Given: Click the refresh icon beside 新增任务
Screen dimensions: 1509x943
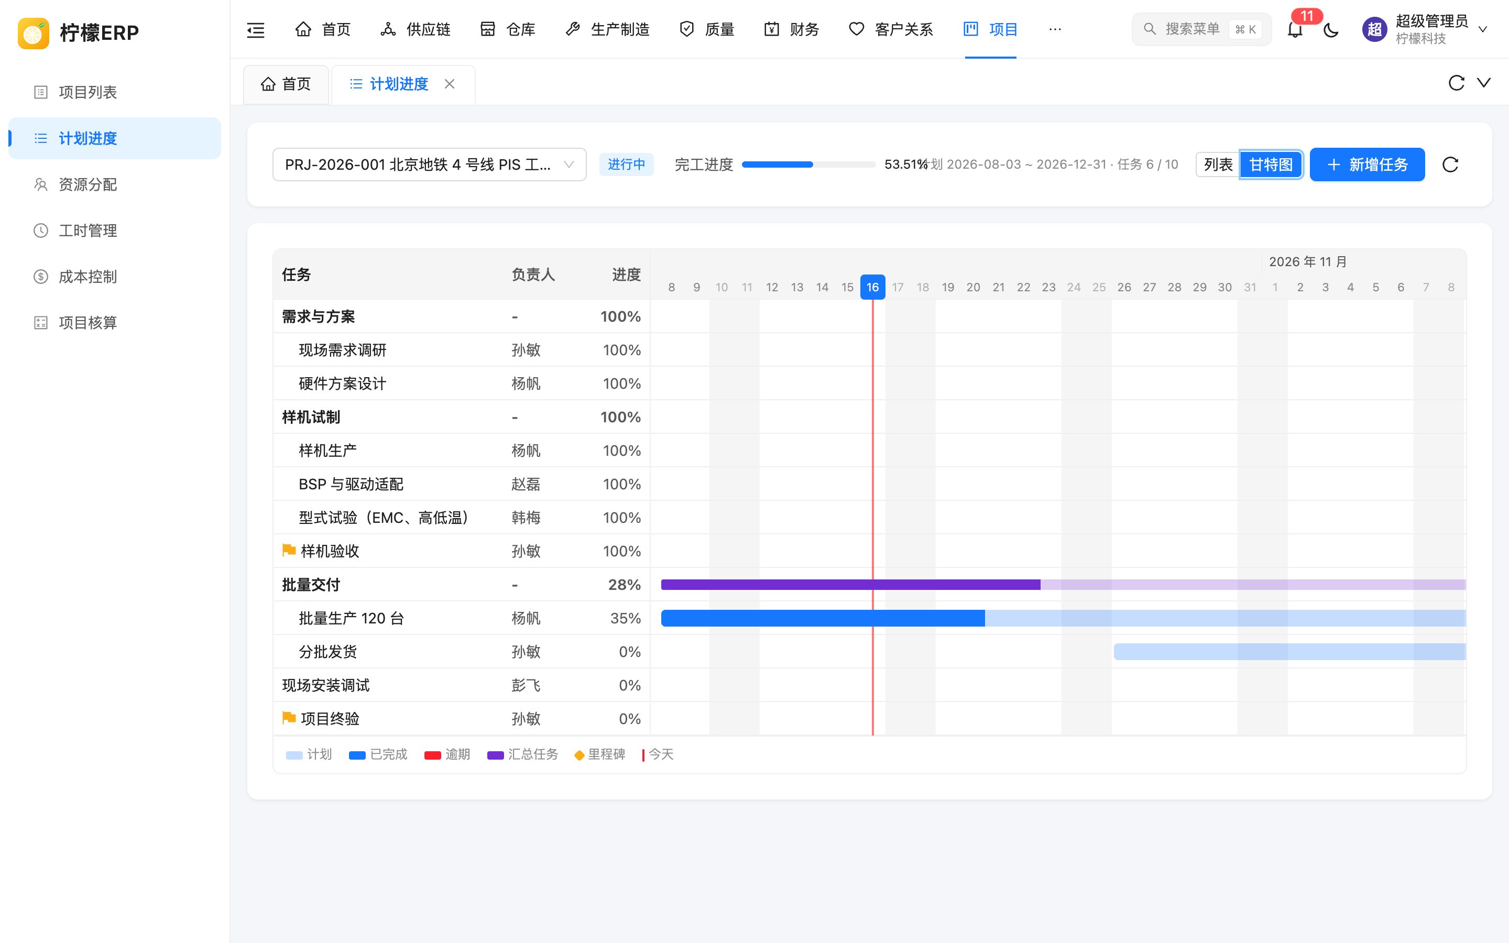Looking at the screenshot, I should pos(1450,165).
